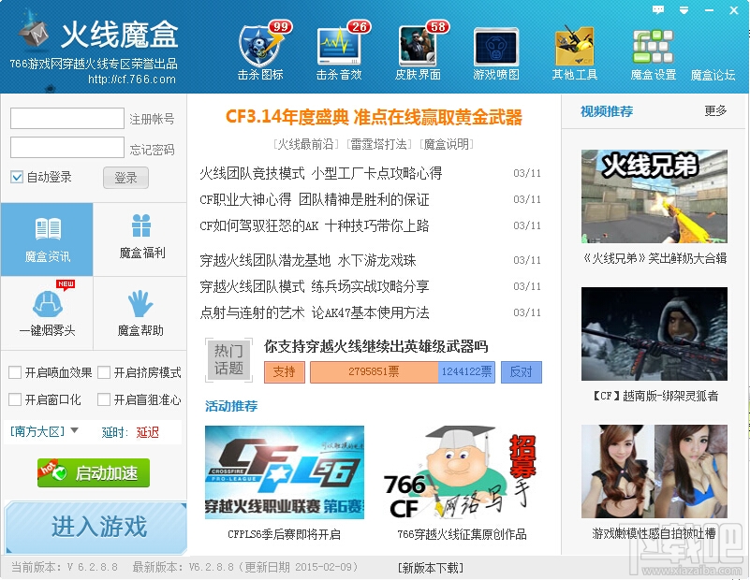Select the 魔盒帮助 help tab
This screenshot has height=580, width=750.
point(140,313)
